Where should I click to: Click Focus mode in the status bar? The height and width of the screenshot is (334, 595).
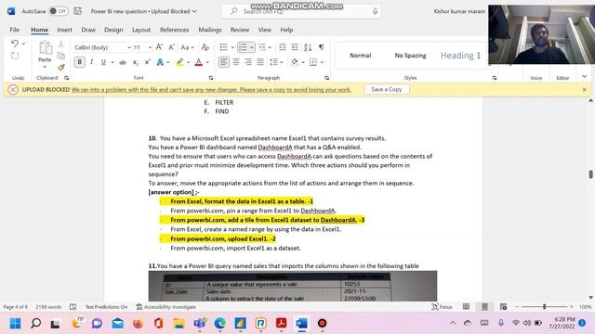point(443,307)
